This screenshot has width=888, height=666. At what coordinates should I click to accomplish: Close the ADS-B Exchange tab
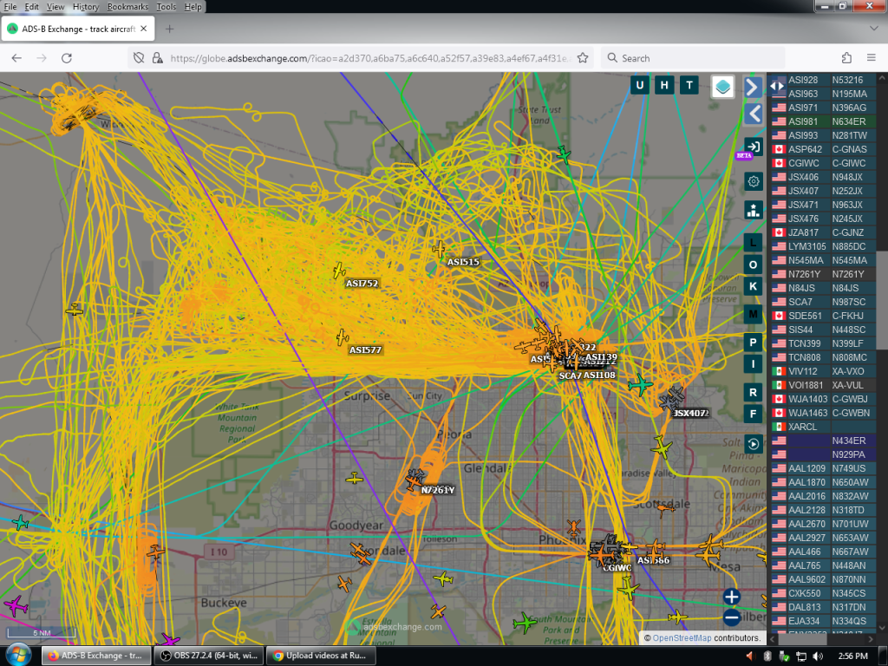(144, 29)
